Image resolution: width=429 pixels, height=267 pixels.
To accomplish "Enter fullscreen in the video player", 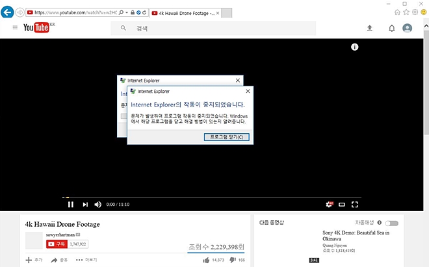I will point(355,205).
